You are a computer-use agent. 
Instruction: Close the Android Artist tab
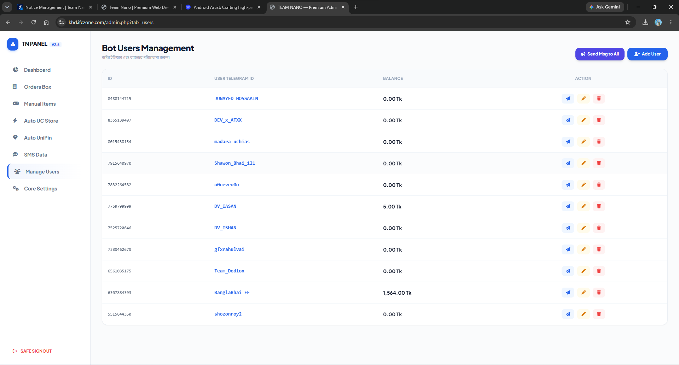259,7
